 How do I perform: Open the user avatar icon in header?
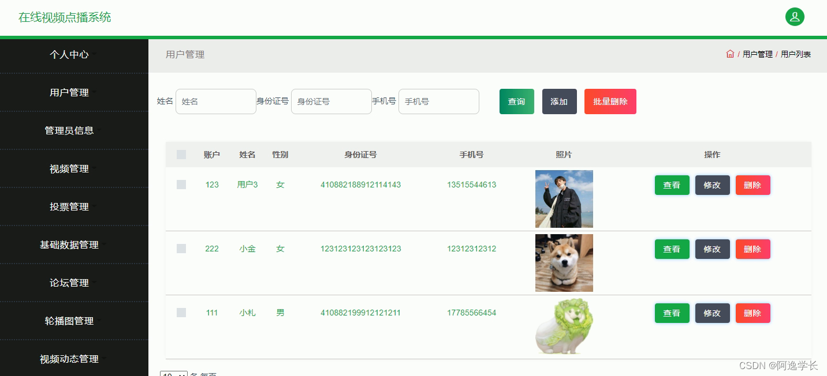click(795, 17)
